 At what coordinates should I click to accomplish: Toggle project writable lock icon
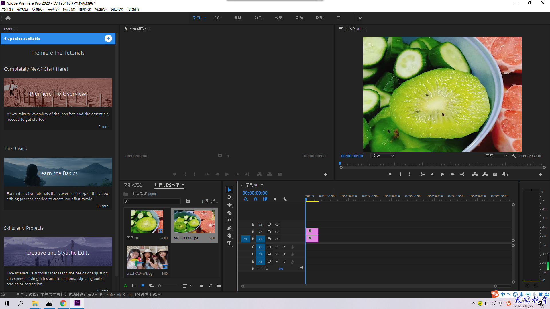coord(125,286)
